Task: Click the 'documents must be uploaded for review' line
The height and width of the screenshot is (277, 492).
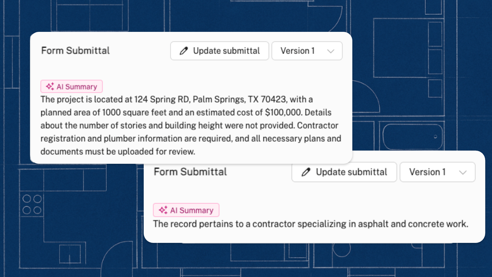Action: (118, 151)
